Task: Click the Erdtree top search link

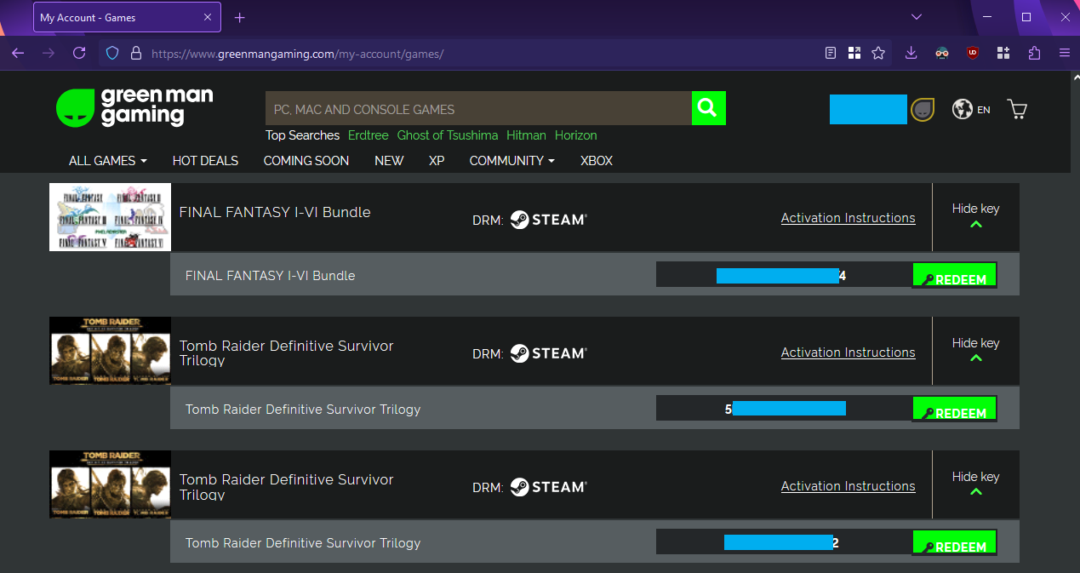Action: tap(368, 135)
